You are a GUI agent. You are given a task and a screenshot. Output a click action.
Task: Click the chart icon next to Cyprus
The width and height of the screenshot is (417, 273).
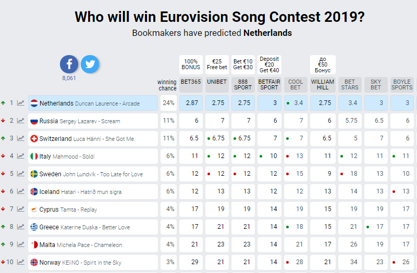click(x=21, y=209)
